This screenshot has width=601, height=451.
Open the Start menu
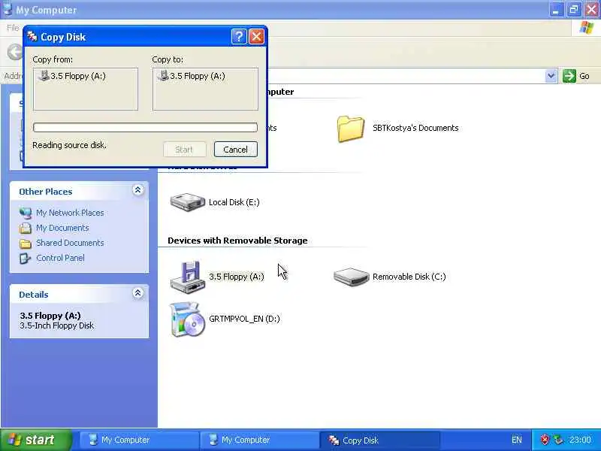click(x=36, y=440)
